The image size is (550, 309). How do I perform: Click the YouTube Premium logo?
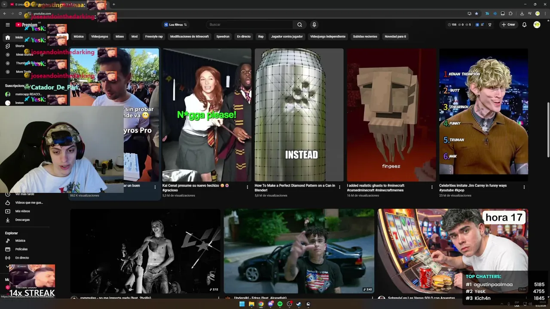click(x=27, y=25)
